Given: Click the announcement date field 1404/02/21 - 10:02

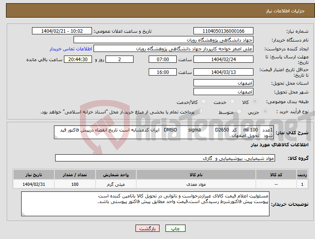Looking at the screenshot, I should pos(62,31).
